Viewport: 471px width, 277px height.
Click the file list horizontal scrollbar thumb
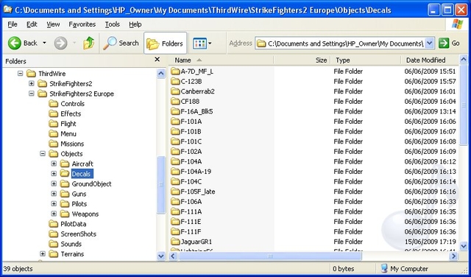[270, 256]
